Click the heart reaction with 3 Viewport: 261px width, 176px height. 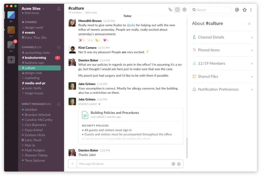click(x=106, y=40)
